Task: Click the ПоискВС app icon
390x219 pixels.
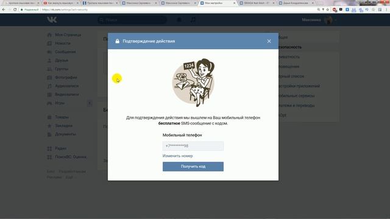Action: click(x=49, y=157)
